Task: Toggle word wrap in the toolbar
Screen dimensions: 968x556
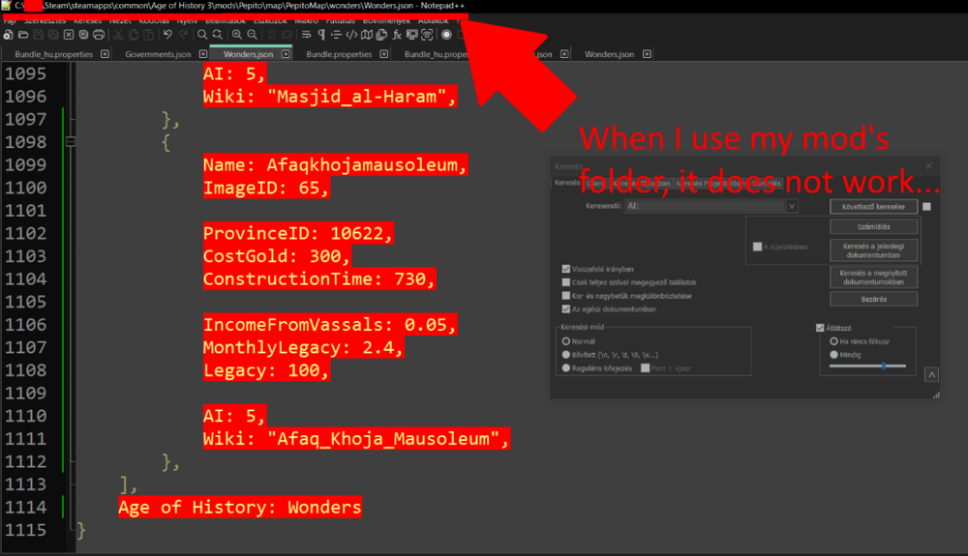Action: pos(306,35)
